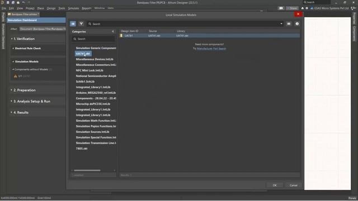Open the Simulate menu

(73, 8)
